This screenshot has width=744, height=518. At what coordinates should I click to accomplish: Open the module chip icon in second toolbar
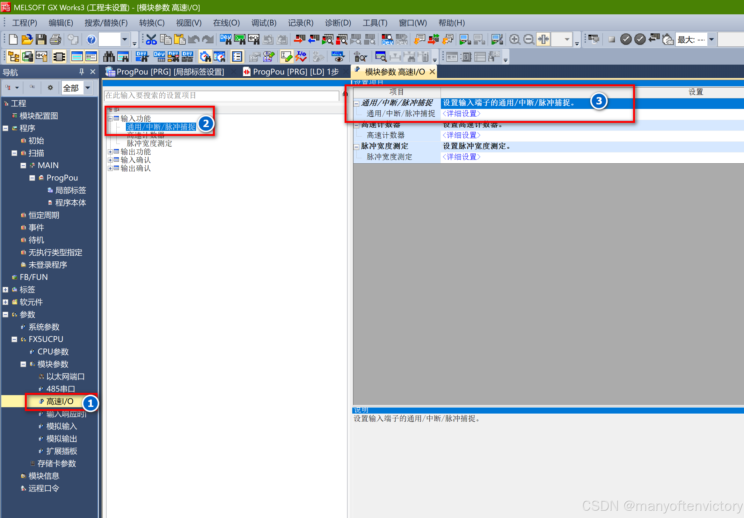[x=59, y=57]
